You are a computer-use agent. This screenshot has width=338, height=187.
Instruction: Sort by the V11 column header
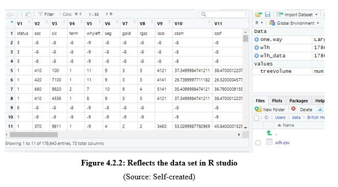point(230,24)
